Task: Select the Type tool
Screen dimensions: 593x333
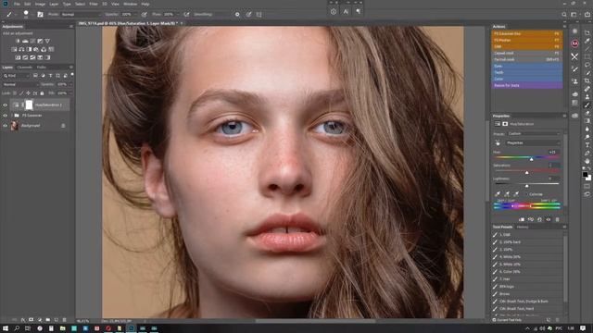Action: pyautogui.click(x=587, y=144)
